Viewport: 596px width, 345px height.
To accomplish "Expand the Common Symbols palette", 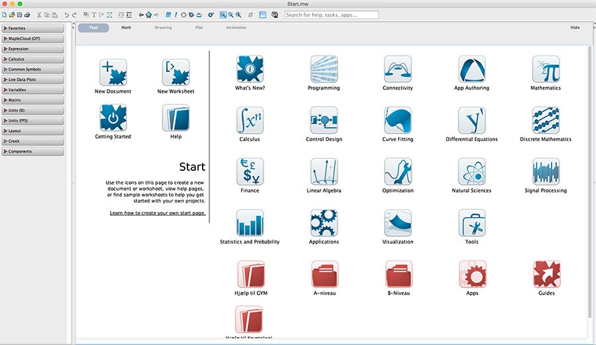I will pyautogui.click(x=32, y=69).
